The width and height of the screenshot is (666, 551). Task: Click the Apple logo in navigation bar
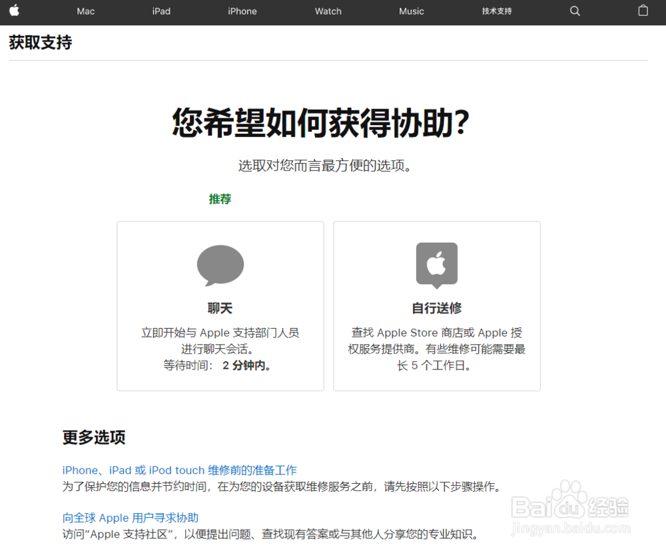[15, 11]
